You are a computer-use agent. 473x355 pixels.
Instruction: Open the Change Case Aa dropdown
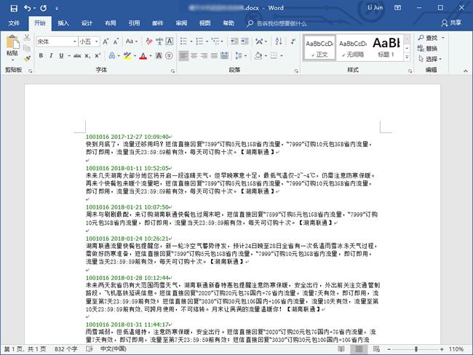point(132,41)
